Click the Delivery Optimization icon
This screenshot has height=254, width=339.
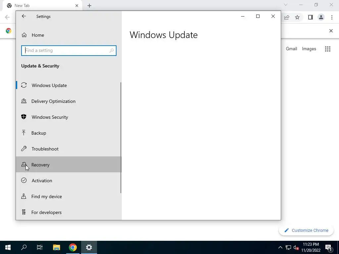click(24, 101)
